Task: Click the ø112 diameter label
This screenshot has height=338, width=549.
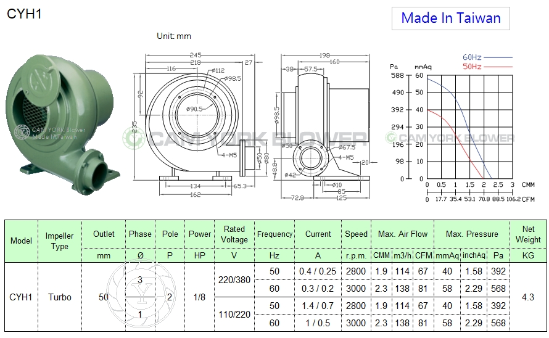Action: [218, 70]
